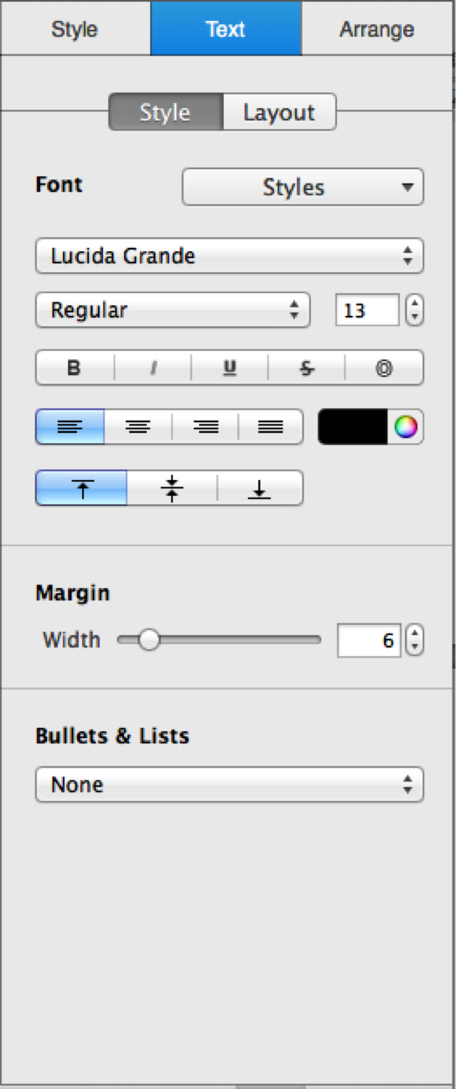Center-align the text horizontally
The width and height of the screenshot is (456, 1089).
[138, 427]
